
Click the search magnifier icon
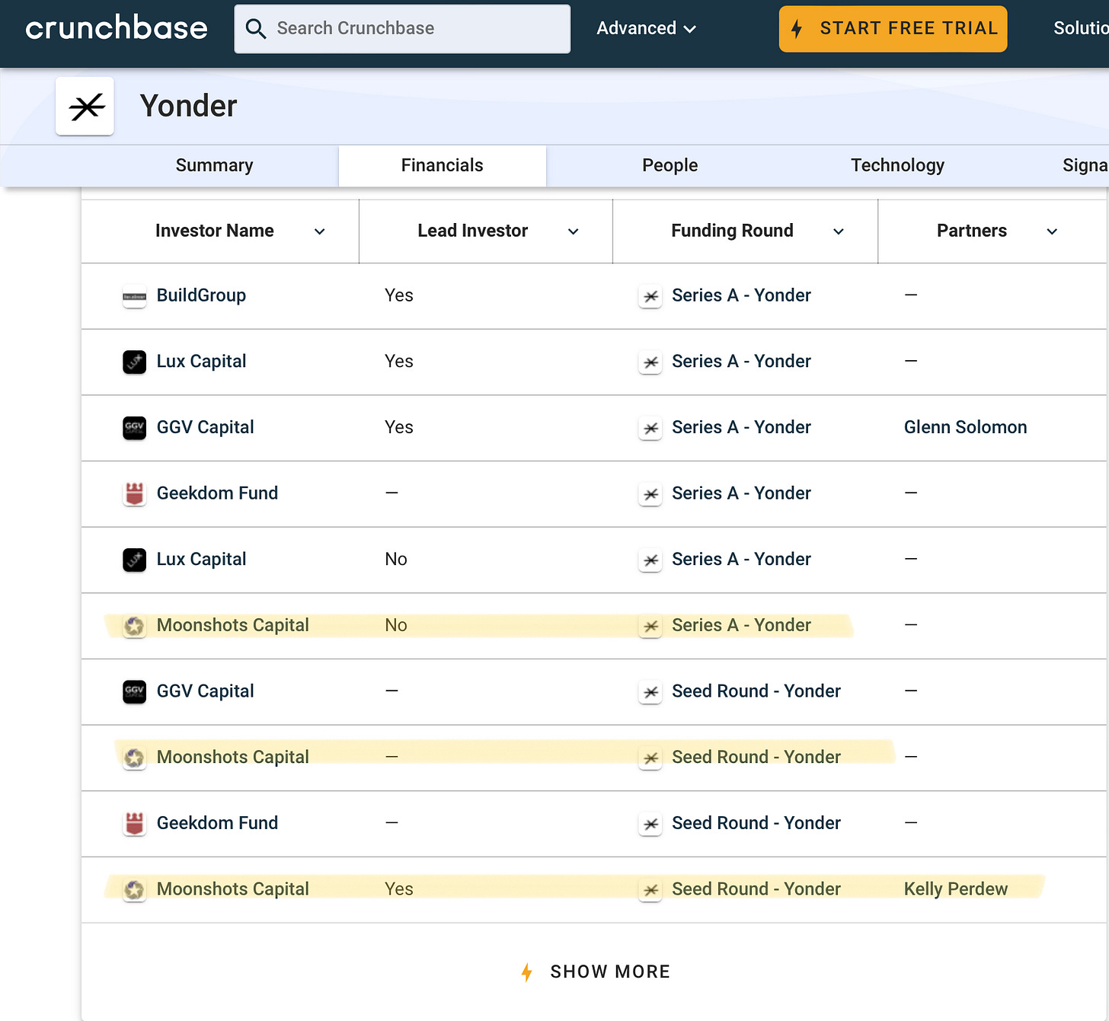256,29
